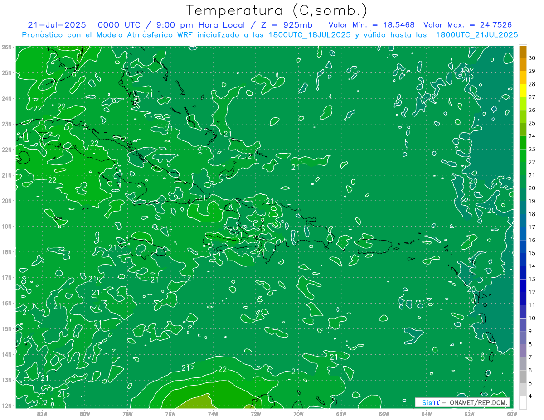Viewport: 544px width, 420px height.
Task: Select the '21-Jul-2025' date text
Action: click(57, 25)
